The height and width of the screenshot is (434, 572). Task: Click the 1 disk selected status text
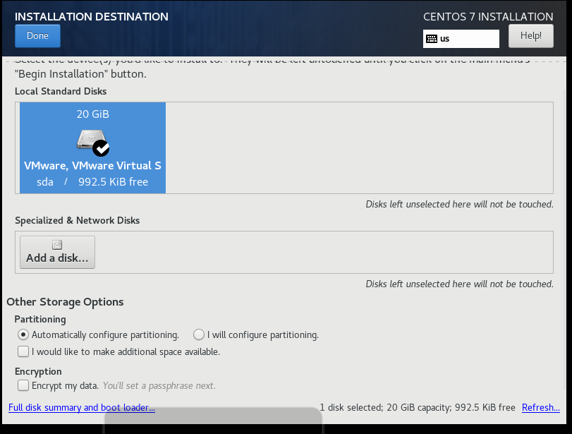(418, 407)
